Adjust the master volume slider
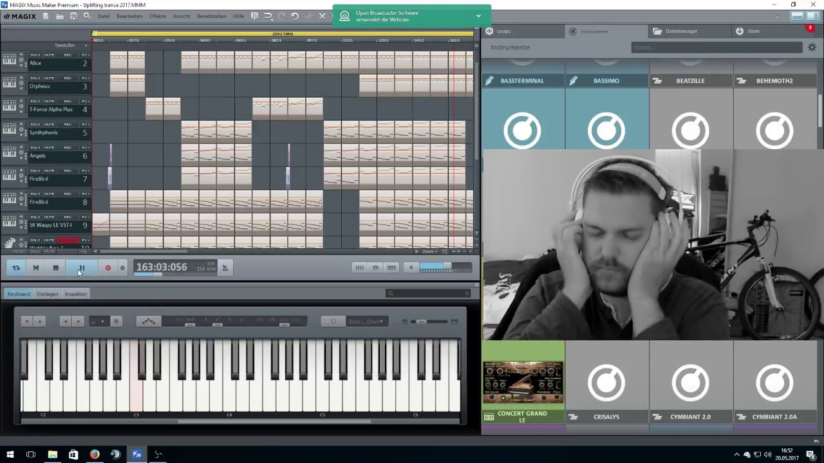 pyautogui.click(x=447, y=266)
